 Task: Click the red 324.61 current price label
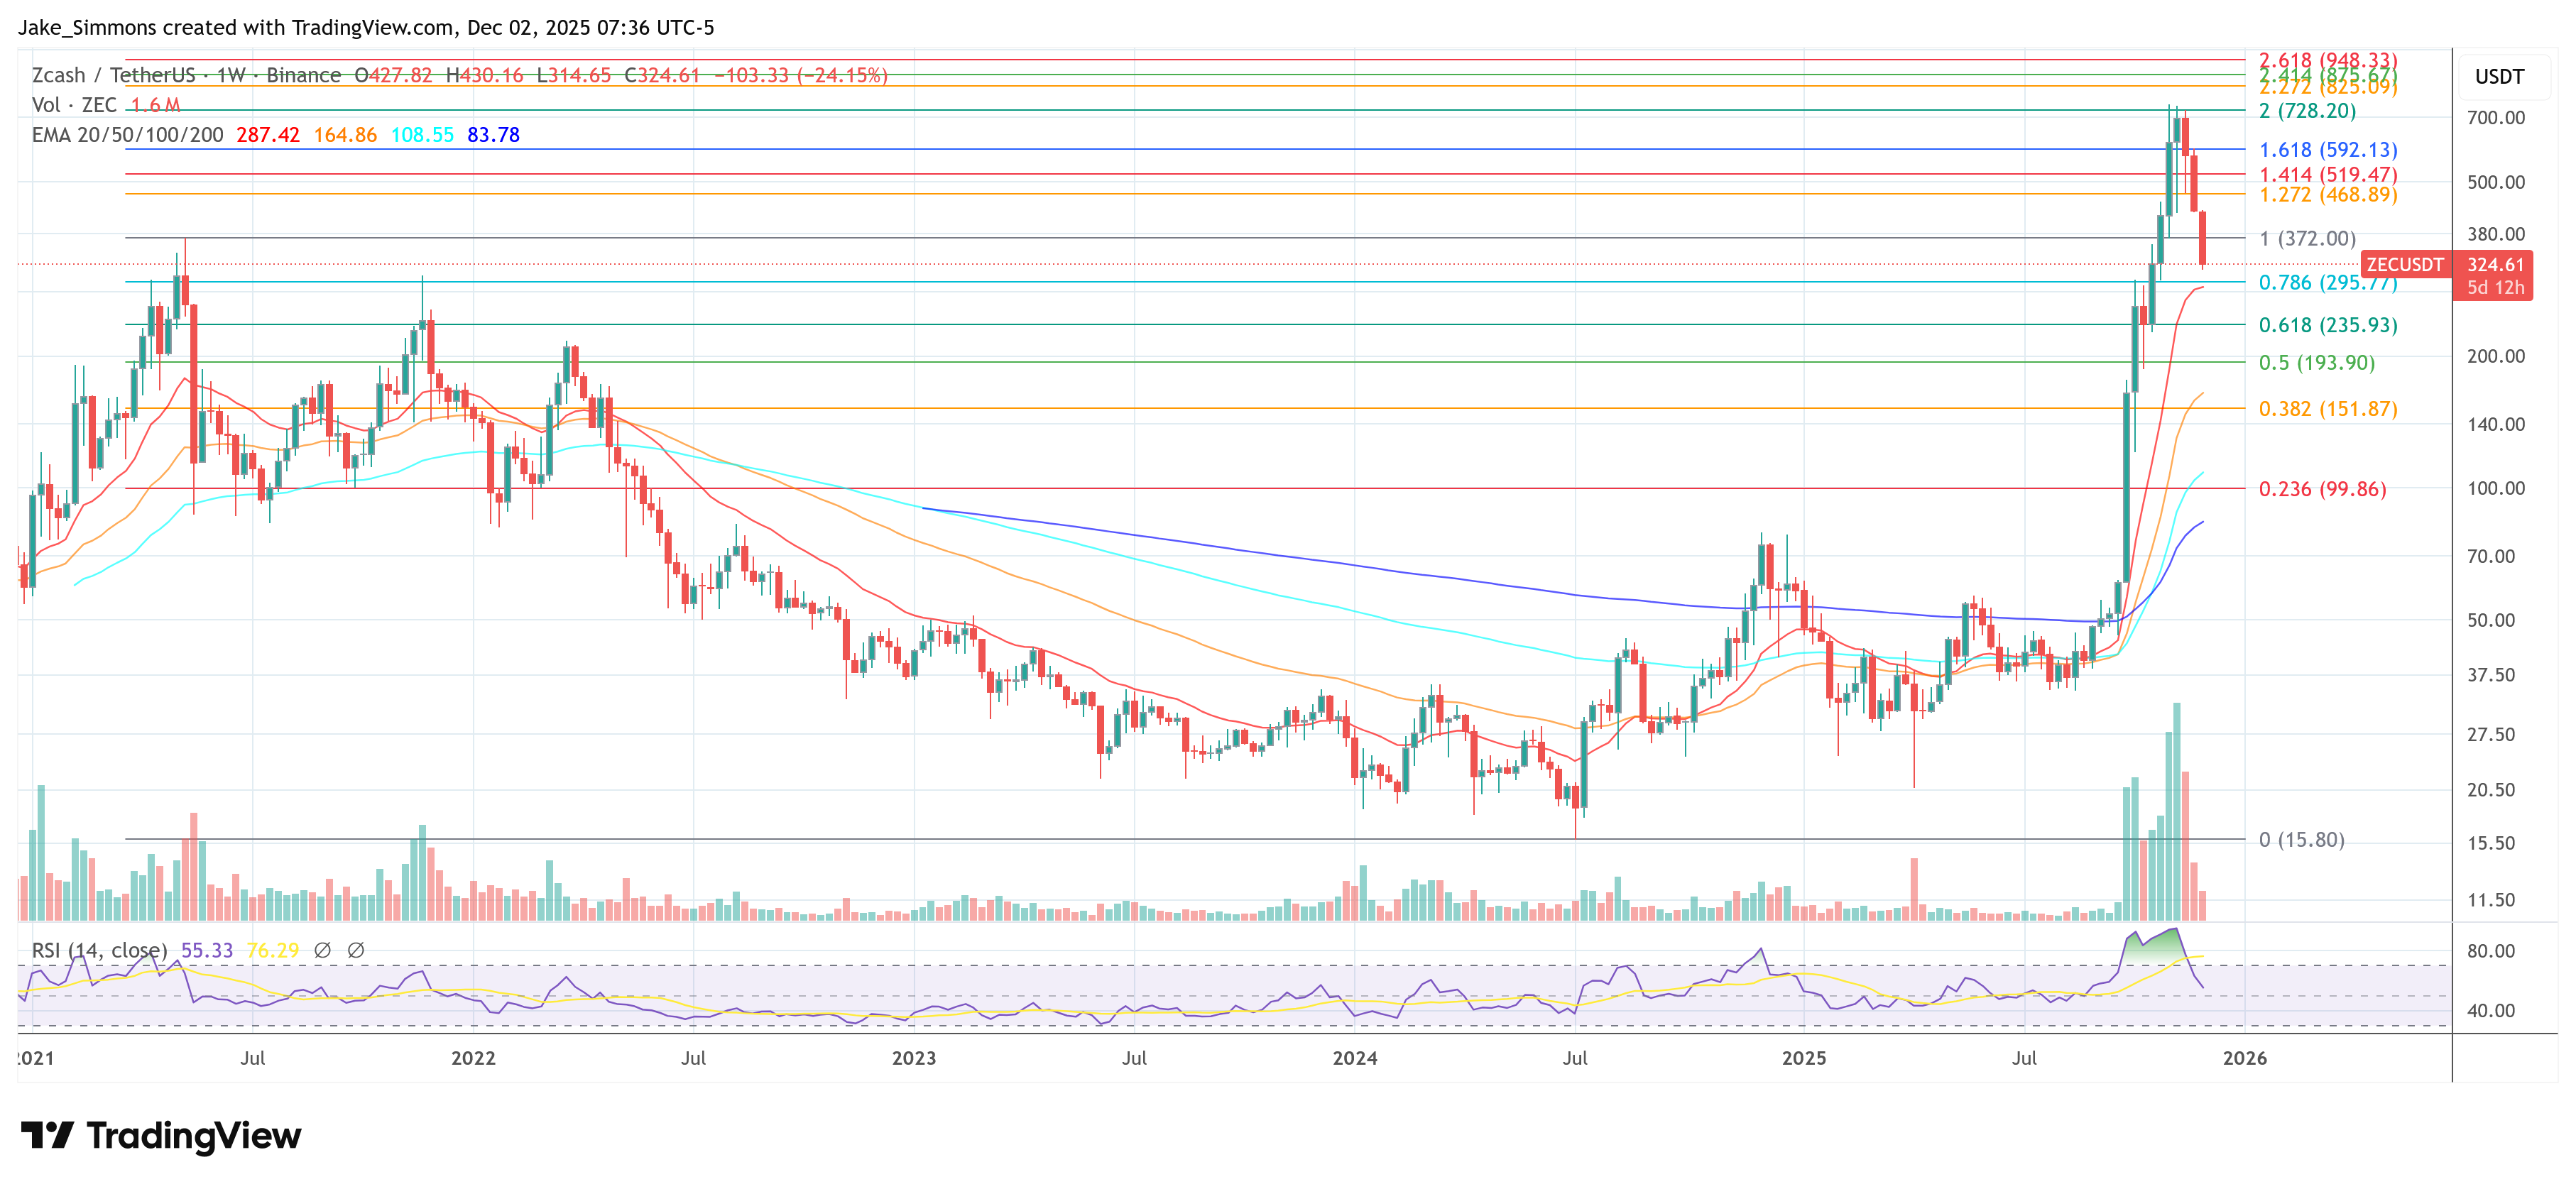pos(2494,265)
